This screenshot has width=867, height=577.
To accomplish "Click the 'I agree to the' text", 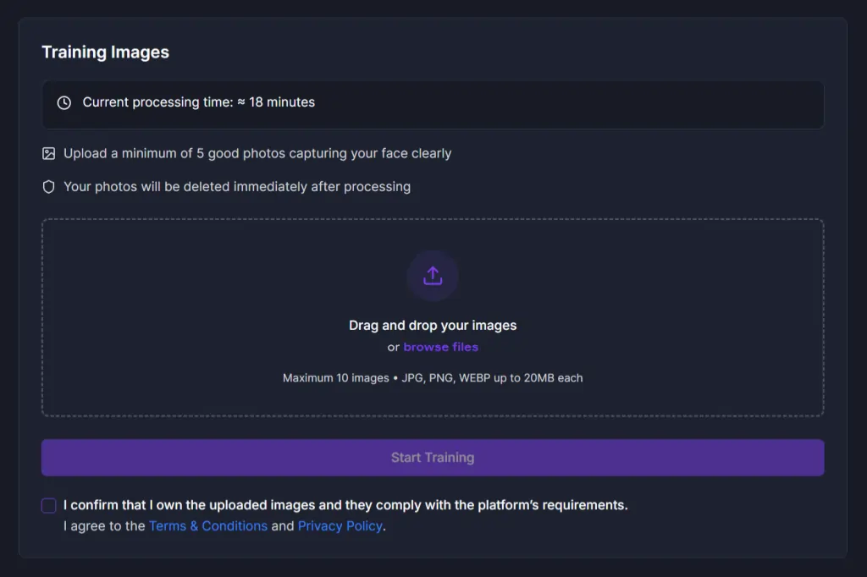I will click(x=104, y=526).
